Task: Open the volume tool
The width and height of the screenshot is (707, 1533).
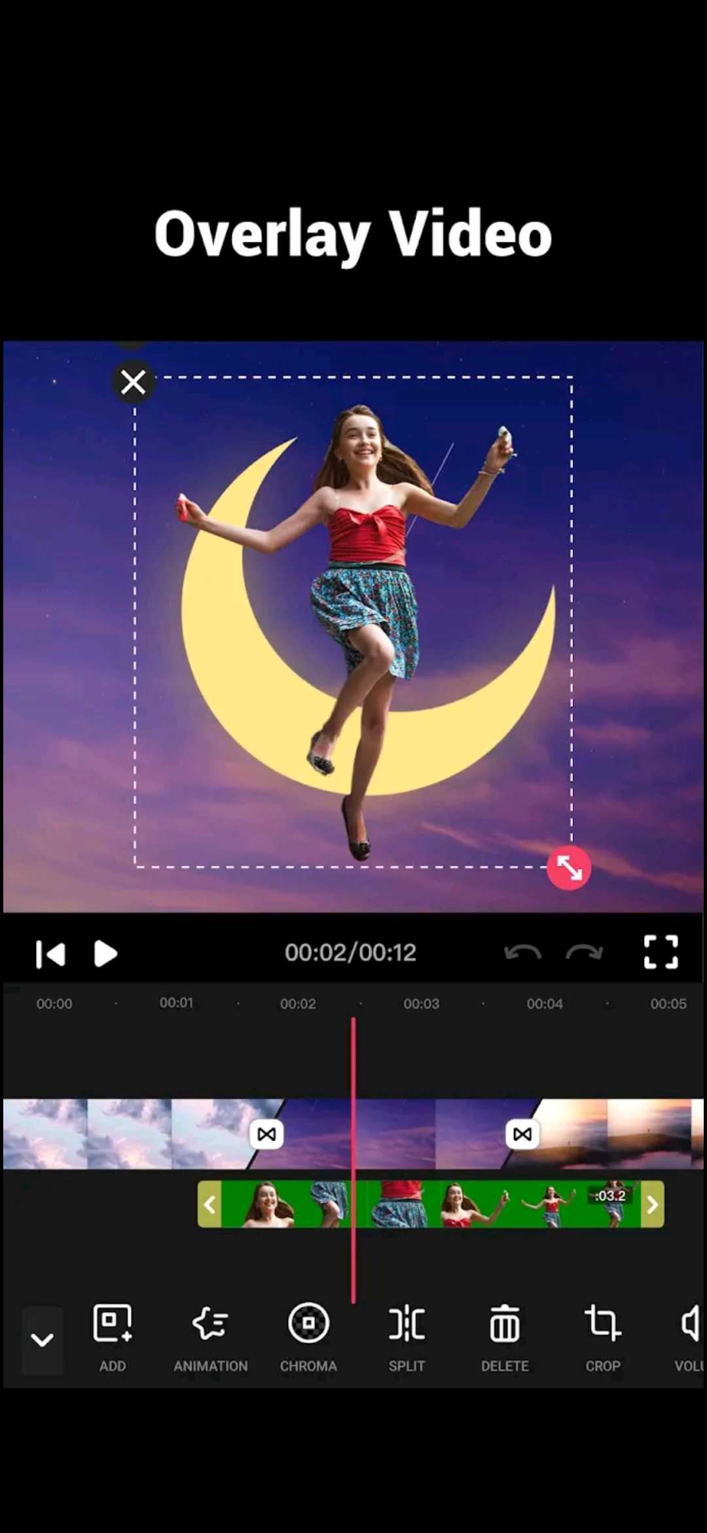Action: tap(689, 1338)
